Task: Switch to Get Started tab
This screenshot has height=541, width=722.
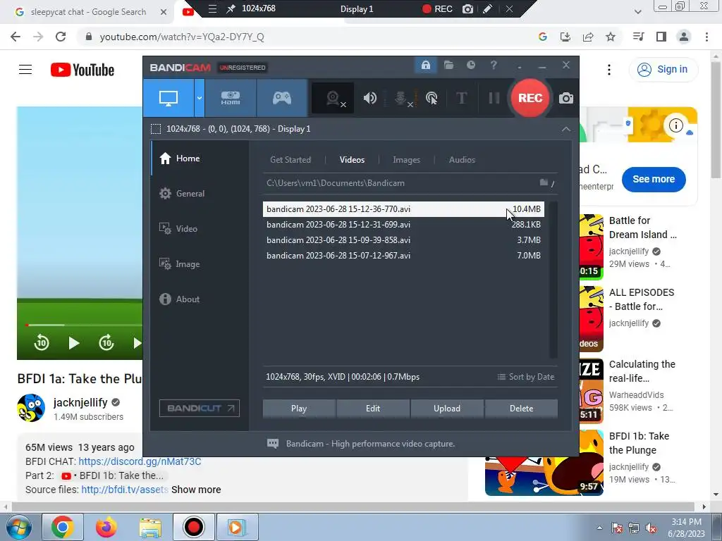Action: pos(290,160)
